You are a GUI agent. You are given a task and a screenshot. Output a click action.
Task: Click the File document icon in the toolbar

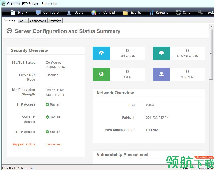pyautogui.click(x=13, y=13)
